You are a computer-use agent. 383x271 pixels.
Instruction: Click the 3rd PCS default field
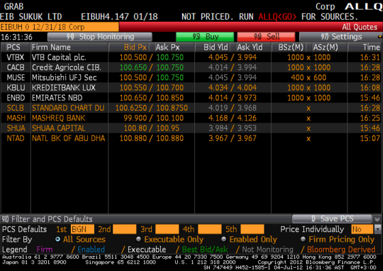167,229
